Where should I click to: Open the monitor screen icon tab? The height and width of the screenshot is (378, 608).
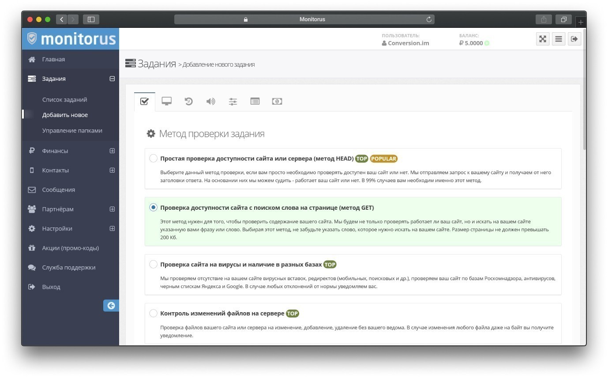(x=166, y=102)
